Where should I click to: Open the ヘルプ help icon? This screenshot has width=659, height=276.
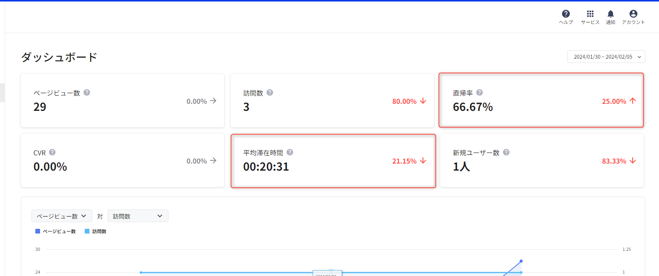[566, 14]
